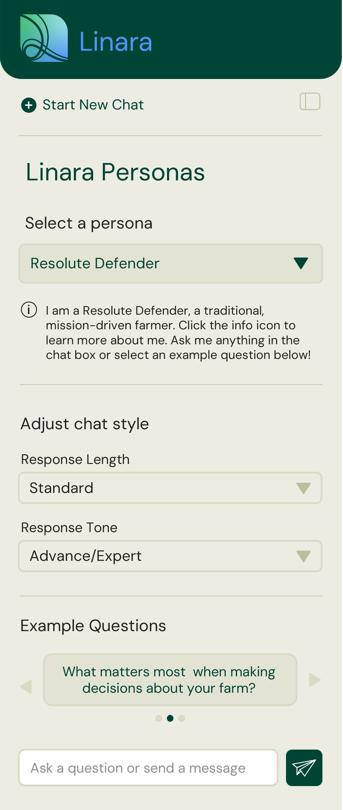Screen dimensions: 343x810
Task: Start a new chat via its text link
Action: pos(93,105)
